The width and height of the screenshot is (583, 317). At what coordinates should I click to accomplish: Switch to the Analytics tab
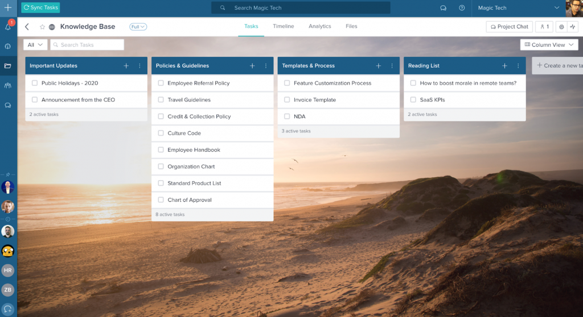320,26
